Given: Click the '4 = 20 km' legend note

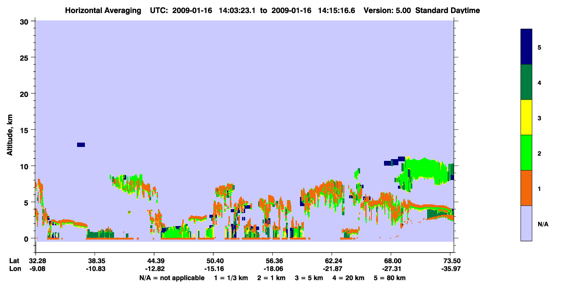Looking at the screenshot, I should 349,278.
